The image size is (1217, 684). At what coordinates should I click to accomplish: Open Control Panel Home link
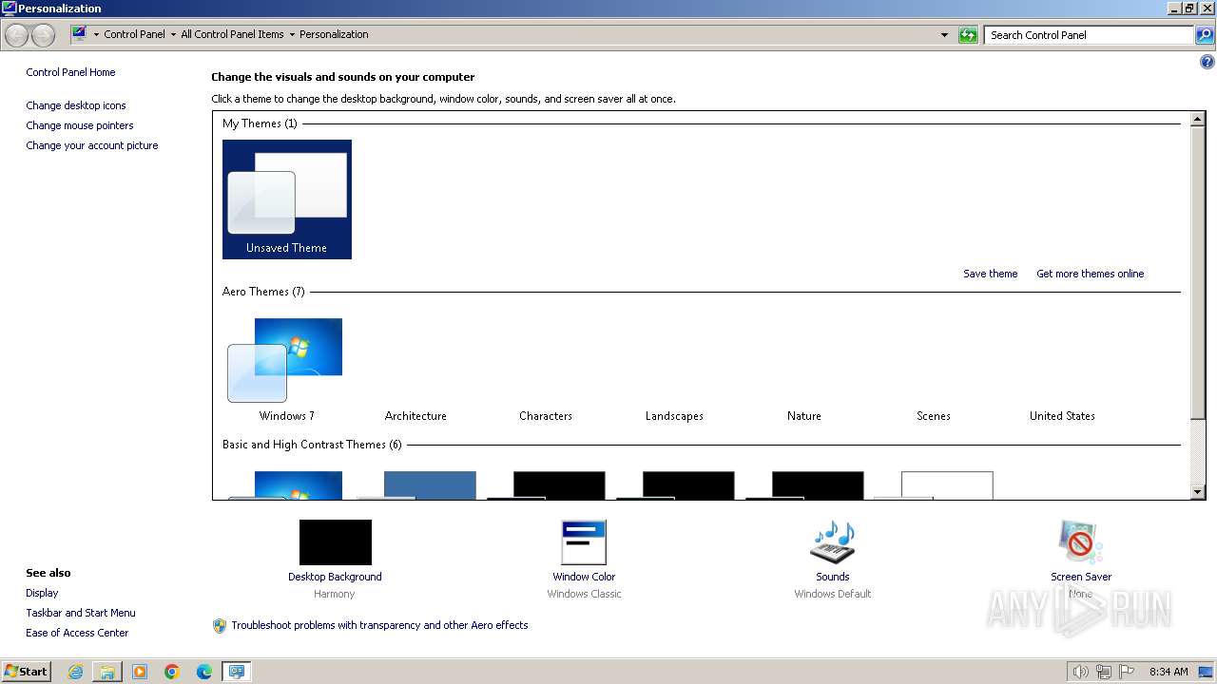[x=70, y=72]
